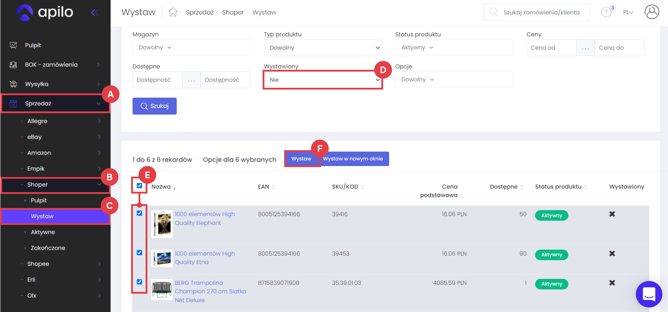Toggle the select-all checkbox in table header

click(139, 186)
